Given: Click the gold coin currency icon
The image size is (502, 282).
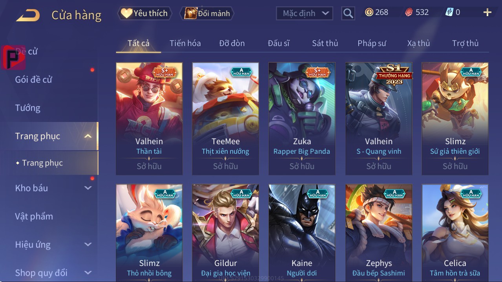Looking at the screenshot, I should click(369, 12).
